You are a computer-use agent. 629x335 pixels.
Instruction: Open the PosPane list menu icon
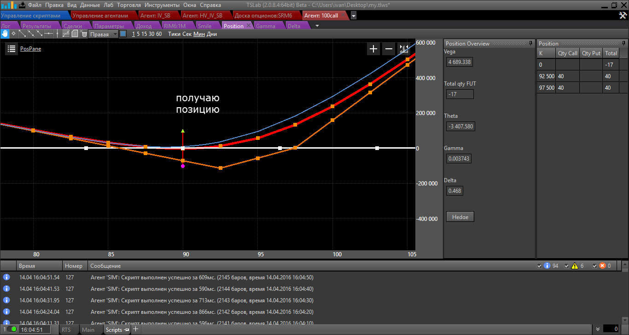(12, 49)
